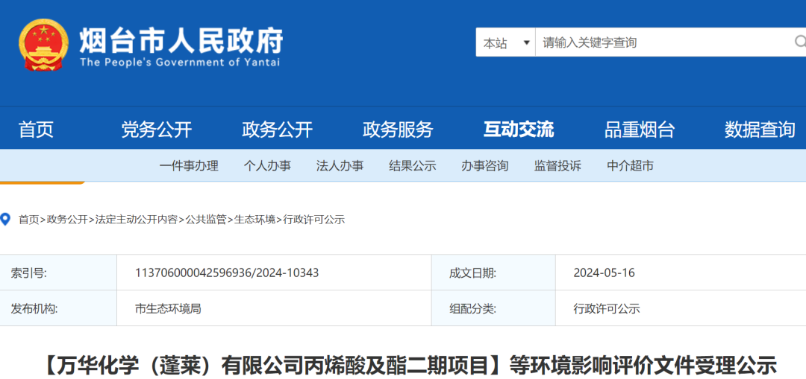Open the 政务服务 navigation tab
The height and width of the screenshot is (379, 806).
tap(398, 130)
